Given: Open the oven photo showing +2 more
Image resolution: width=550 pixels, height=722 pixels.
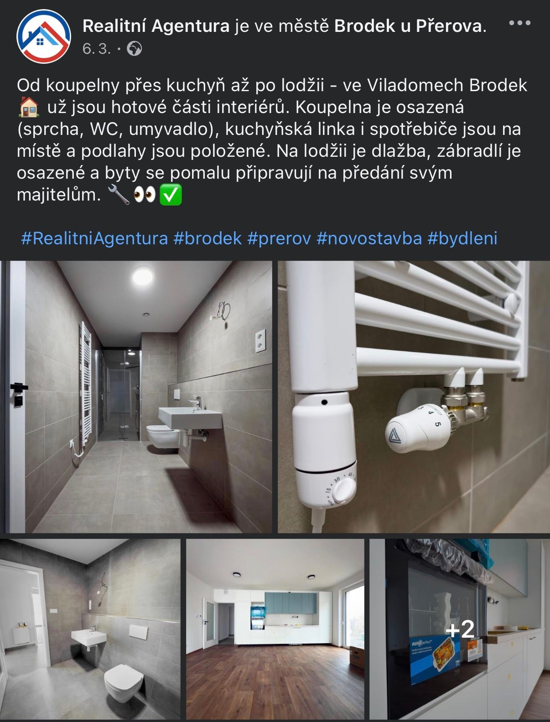Looking at the screenshot, I should point(460,629).
